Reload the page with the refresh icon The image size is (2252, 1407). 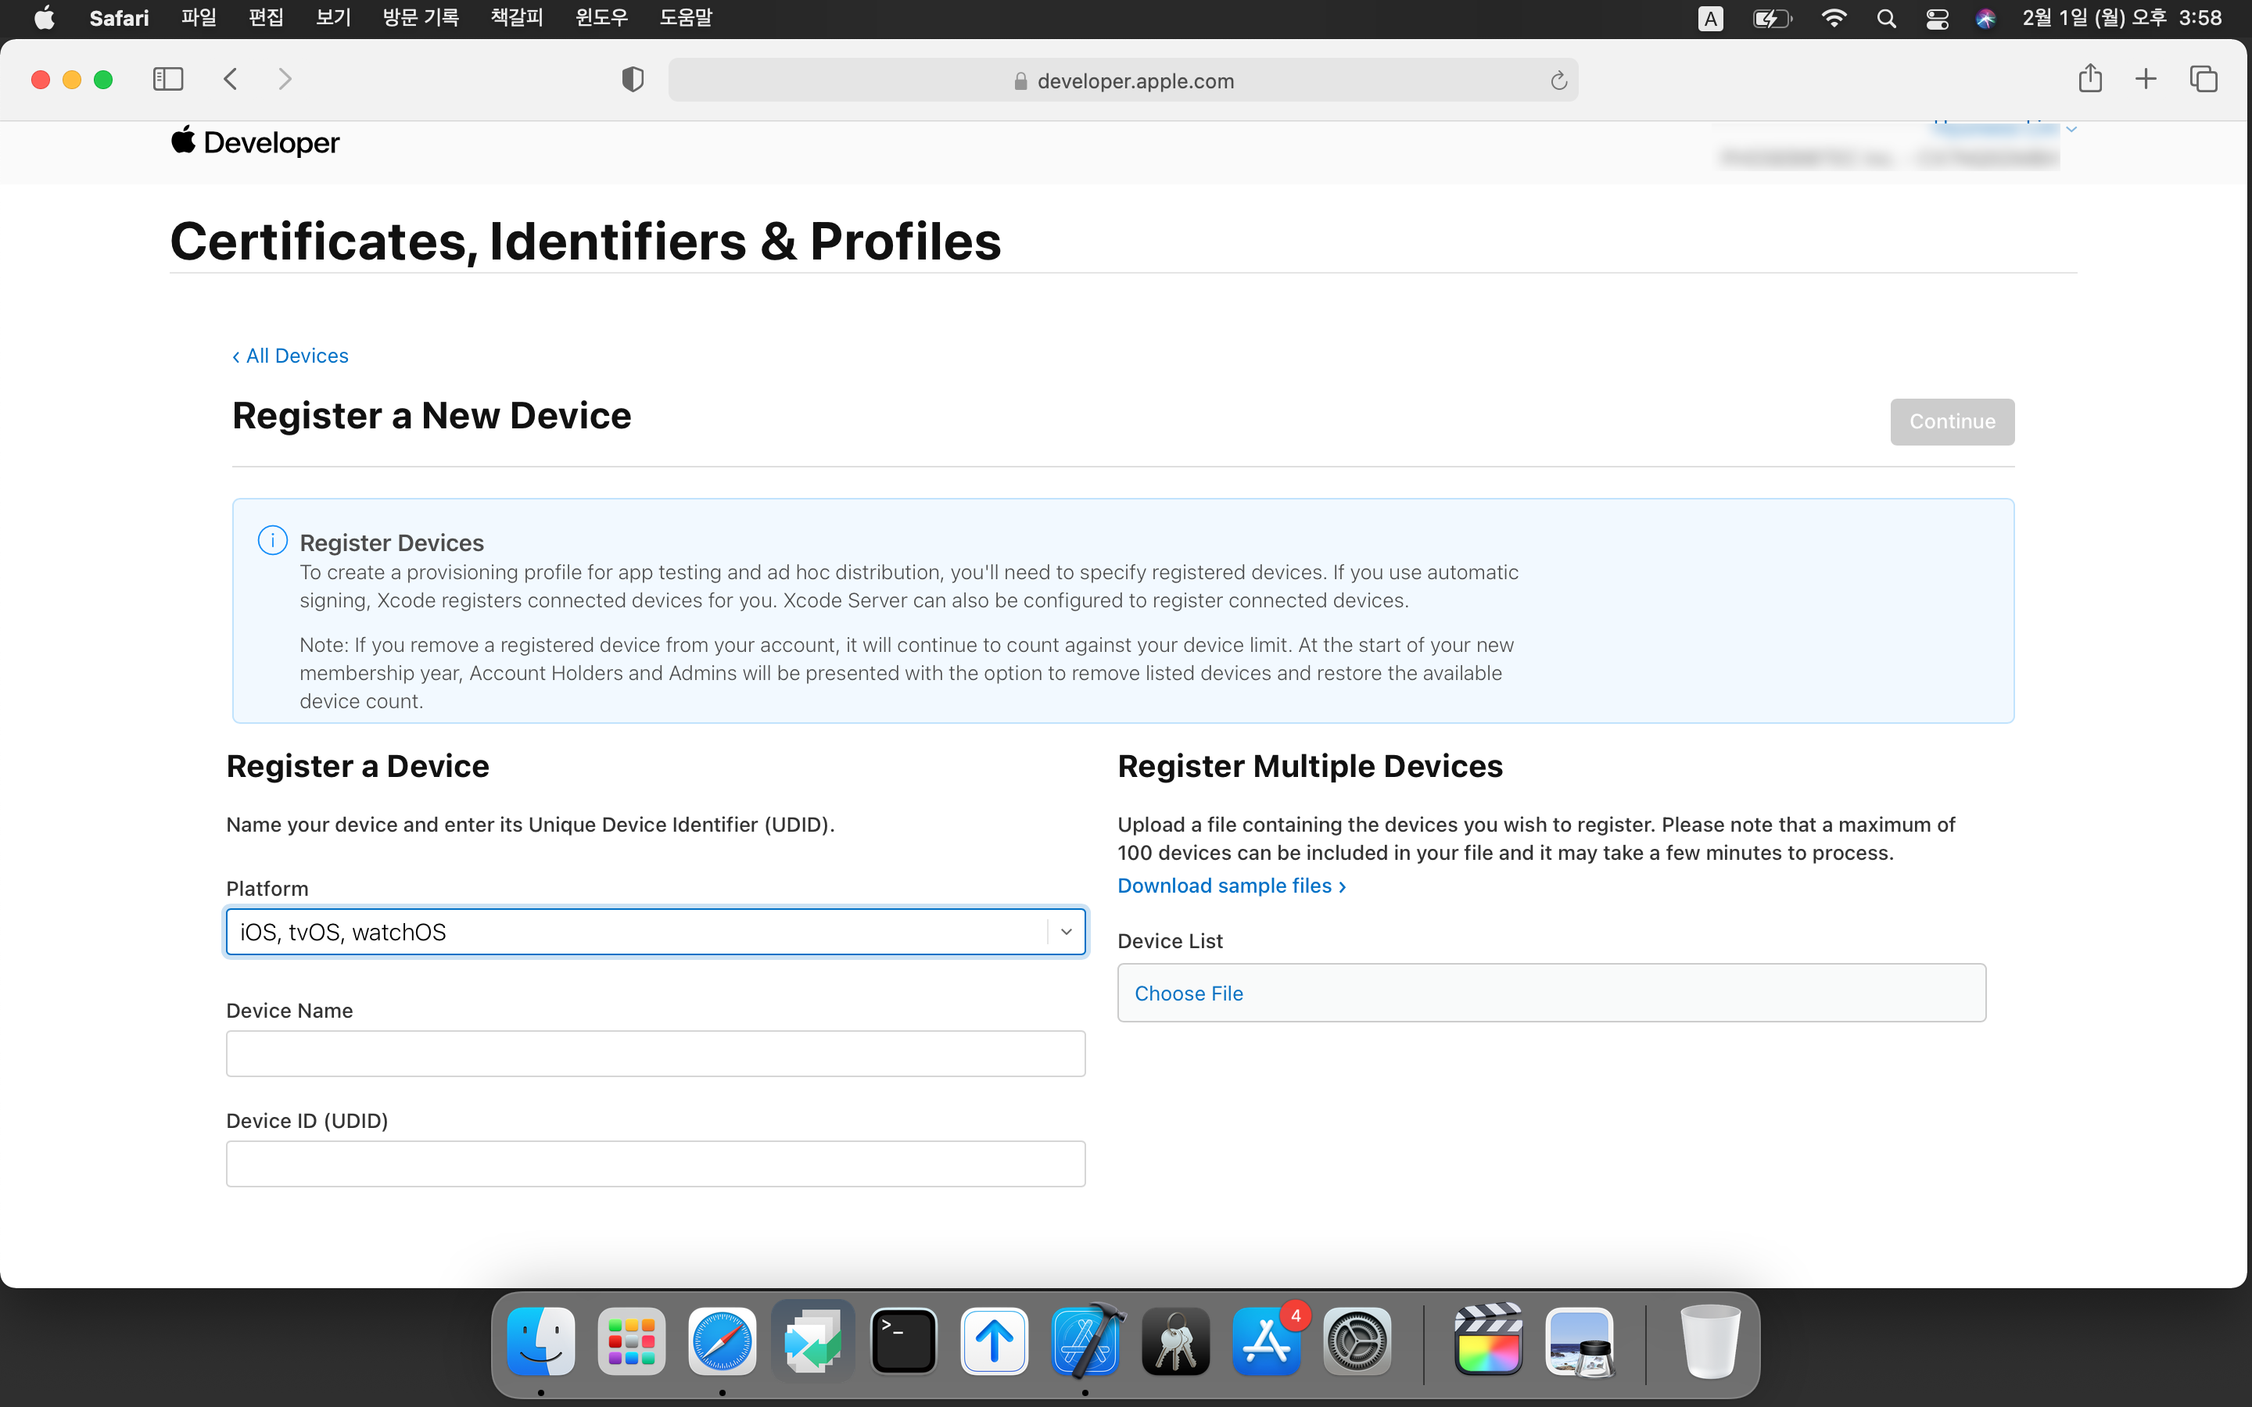[x=1558, y=81]
